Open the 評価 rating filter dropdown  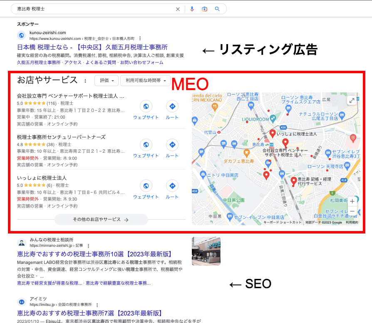107,80
